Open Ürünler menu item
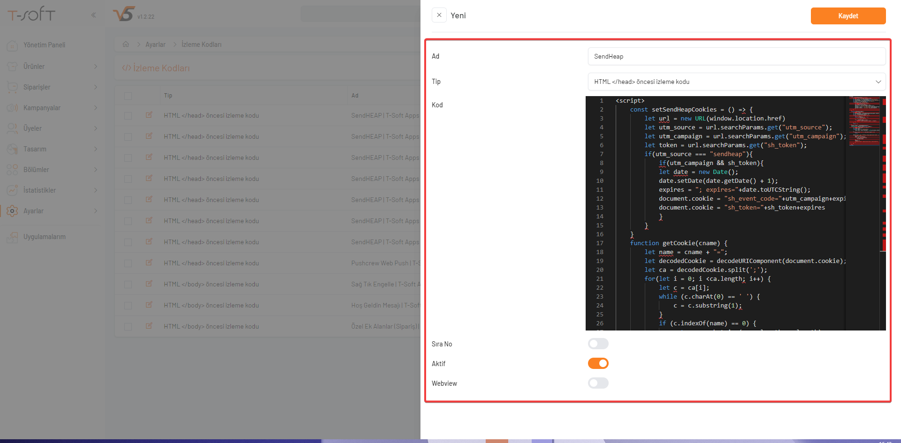 34,67
